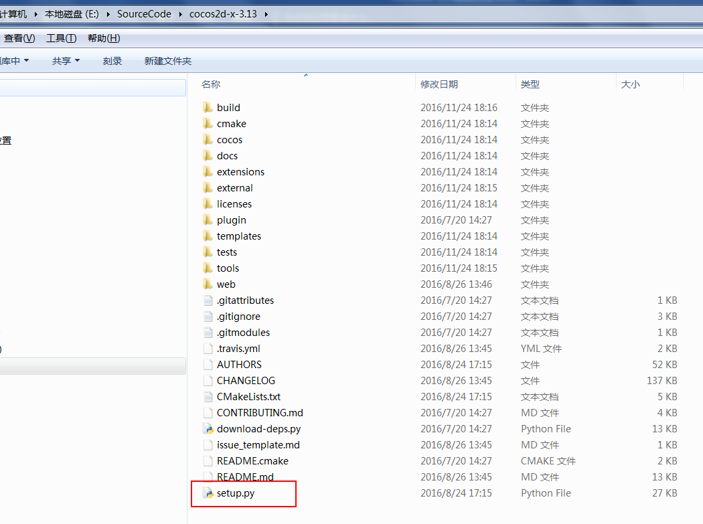The width and height of the screenshot is (703, 524).
Task: Select the README.md file name
Action: pos(245,477)
